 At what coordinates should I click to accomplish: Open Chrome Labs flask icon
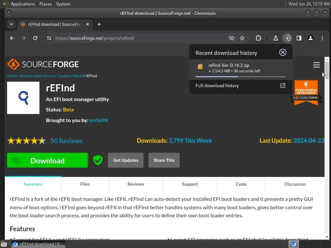(x=275, y=38)
